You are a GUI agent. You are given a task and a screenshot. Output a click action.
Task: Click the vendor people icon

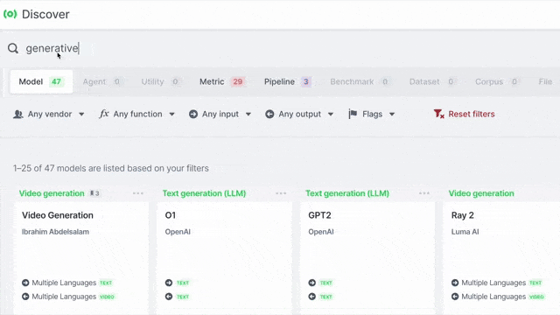pos(17,115)
